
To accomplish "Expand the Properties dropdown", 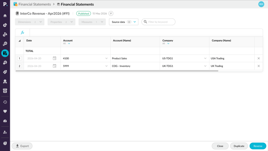I will coord(61,22).
